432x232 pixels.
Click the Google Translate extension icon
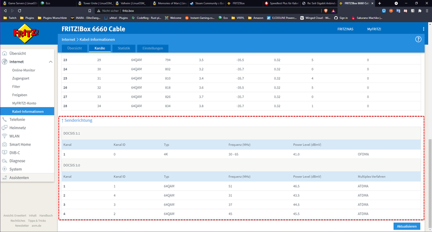point(398,11)
